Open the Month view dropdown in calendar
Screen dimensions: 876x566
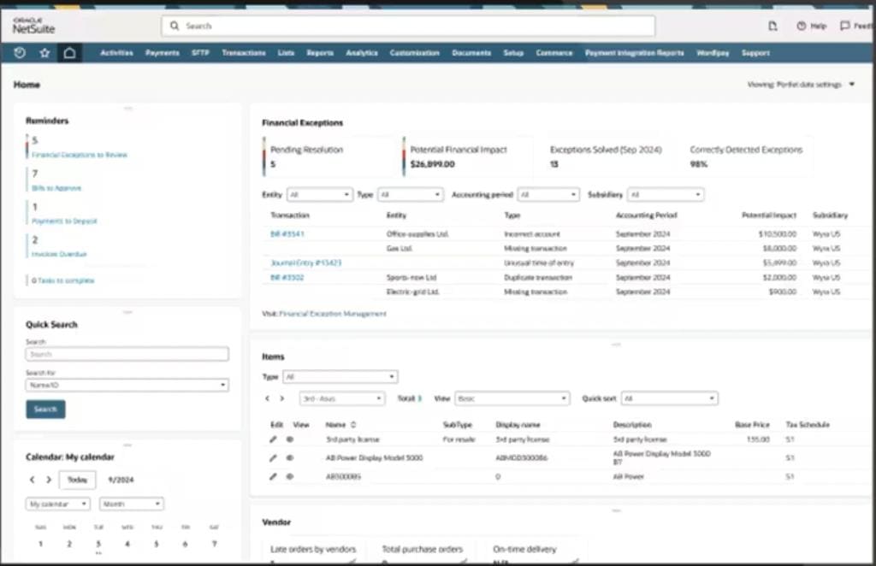(x=131, y=504)
